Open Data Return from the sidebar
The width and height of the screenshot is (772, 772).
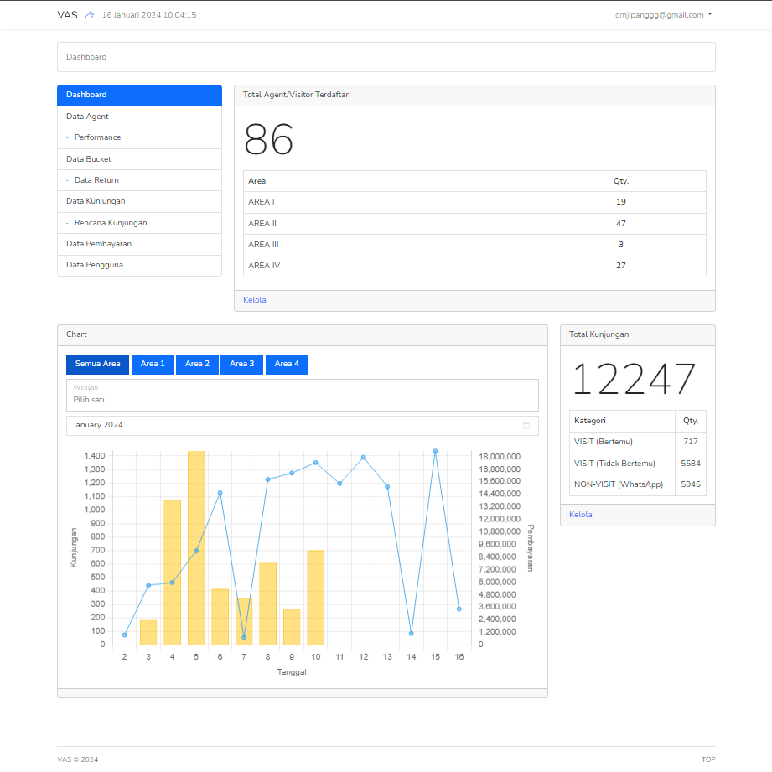(x=96, y=180)
